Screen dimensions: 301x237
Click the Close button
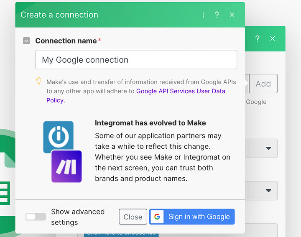point(133,217)
